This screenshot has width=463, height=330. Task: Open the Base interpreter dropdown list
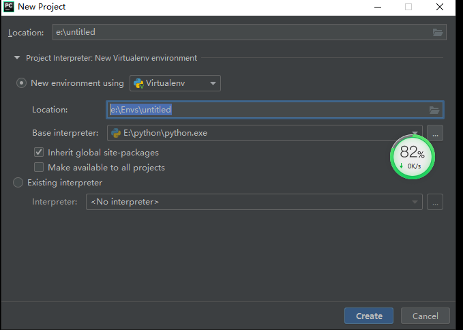(415, 133)
